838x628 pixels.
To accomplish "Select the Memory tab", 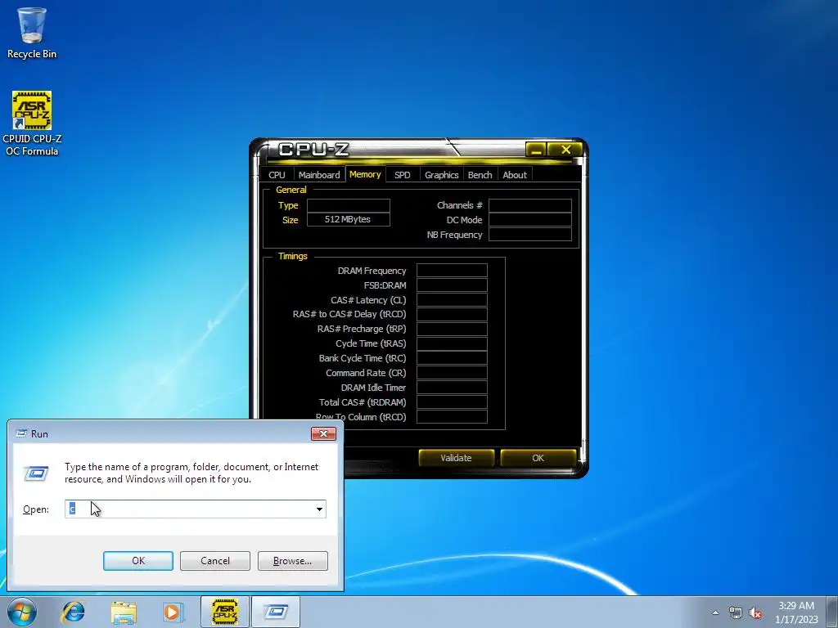I will pyautogui.click(x=365, y=174).
